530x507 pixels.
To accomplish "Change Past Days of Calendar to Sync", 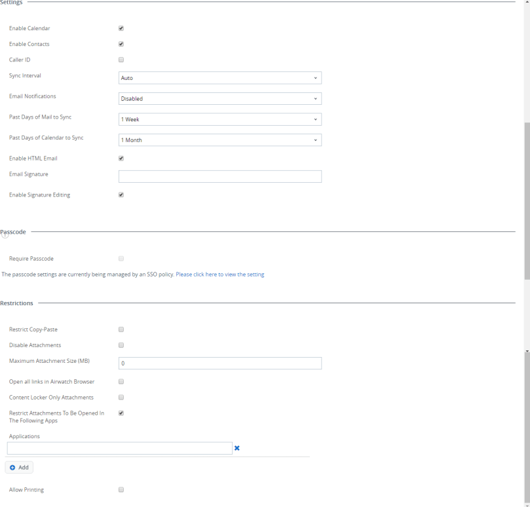I will point(219,140).
